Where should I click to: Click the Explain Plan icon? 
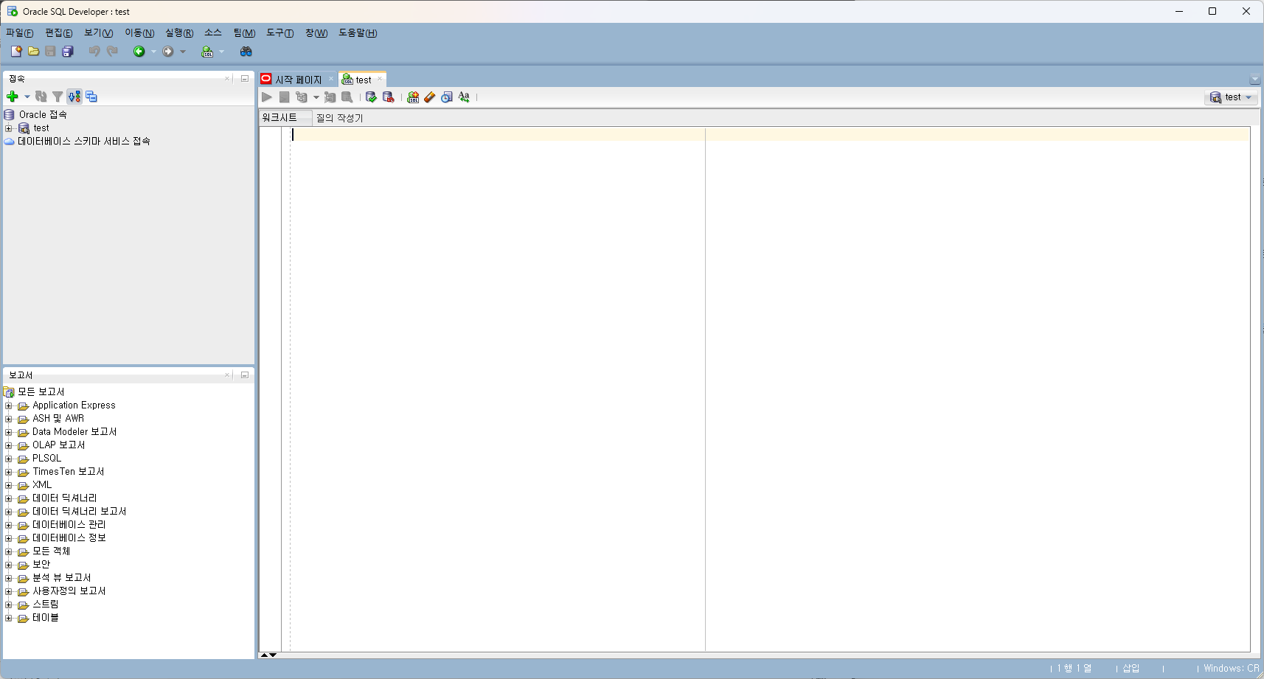tap(302, 97)
